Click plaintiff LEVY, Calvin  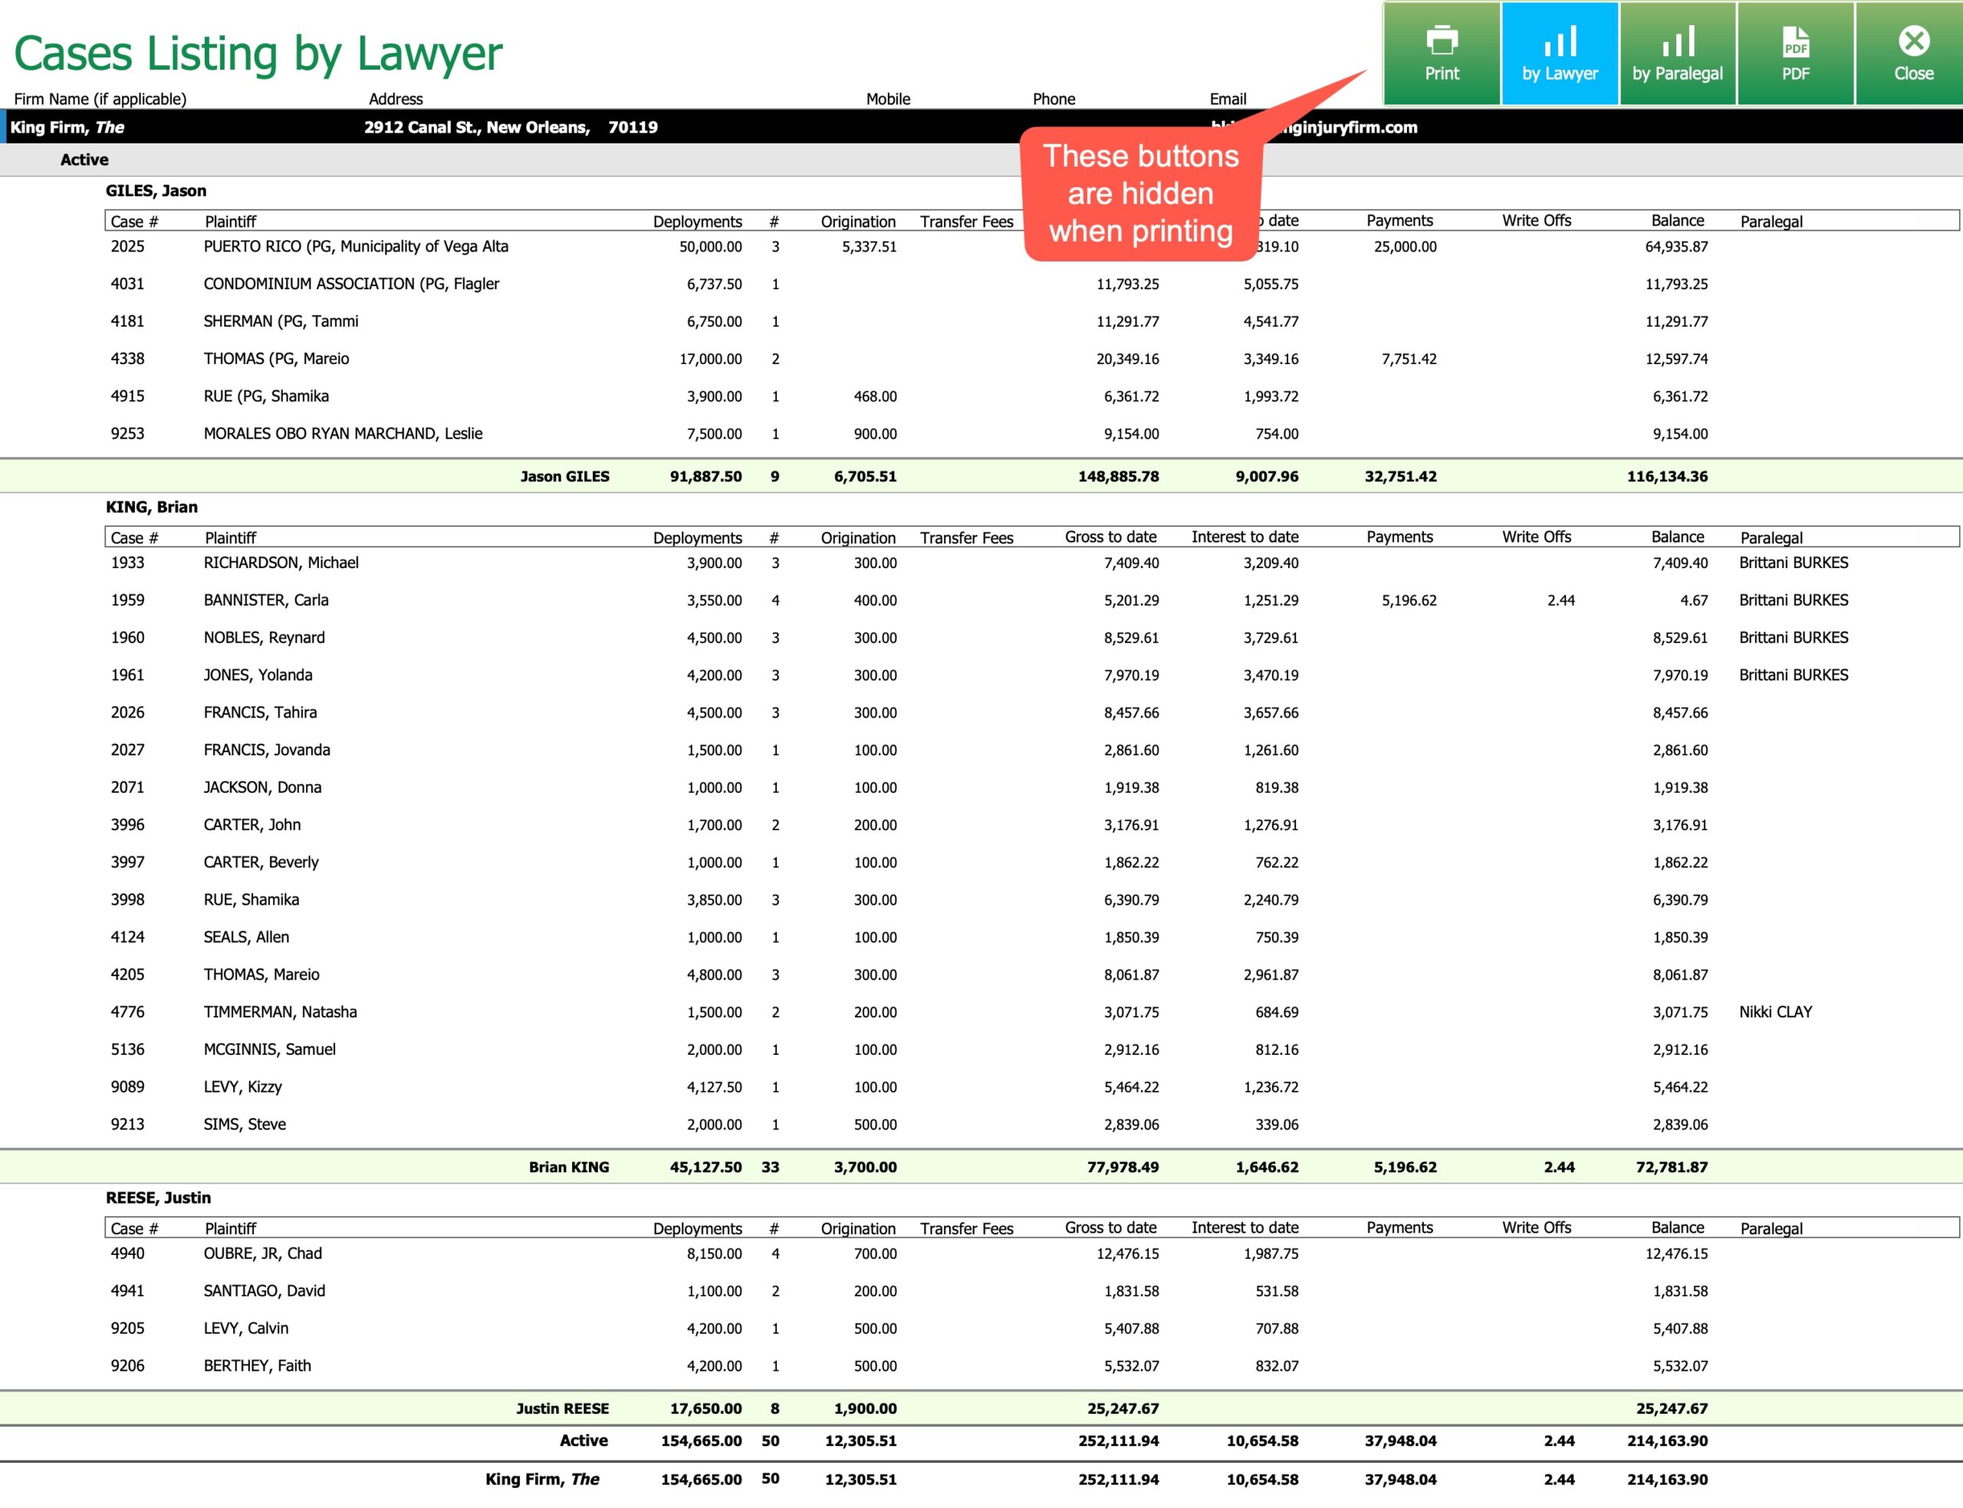coord(246,1329)
